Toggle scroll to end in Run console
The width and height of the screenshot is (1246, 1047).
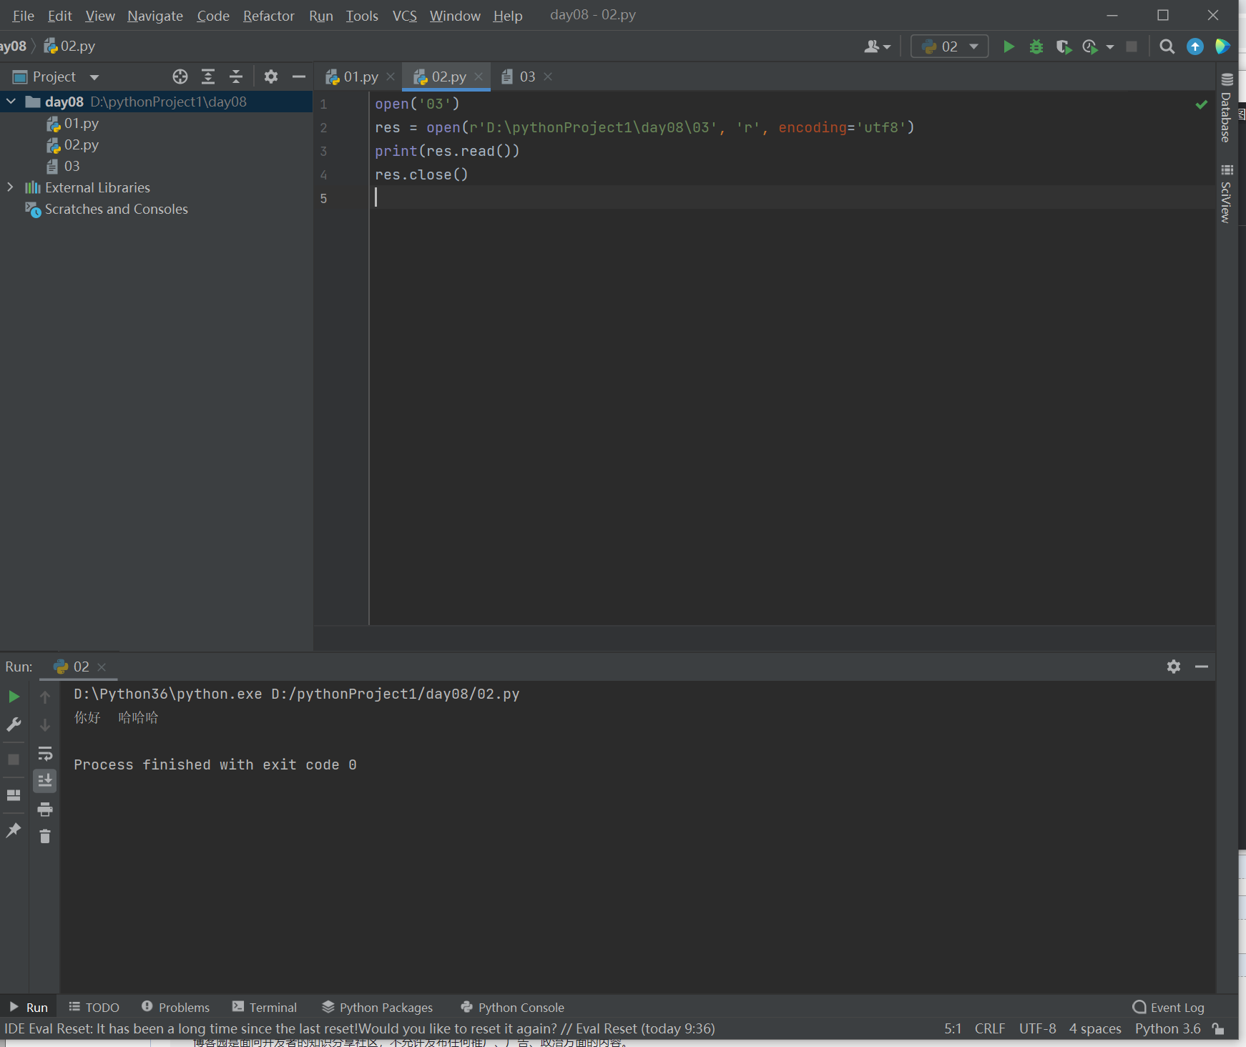(45, 781)
